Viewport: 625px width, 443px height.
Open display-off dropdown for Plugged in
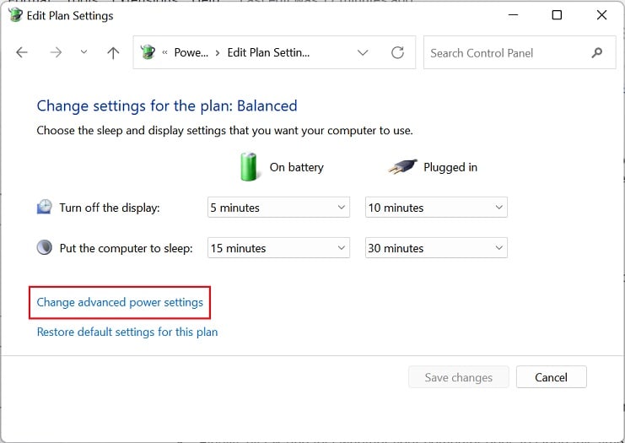436,208
